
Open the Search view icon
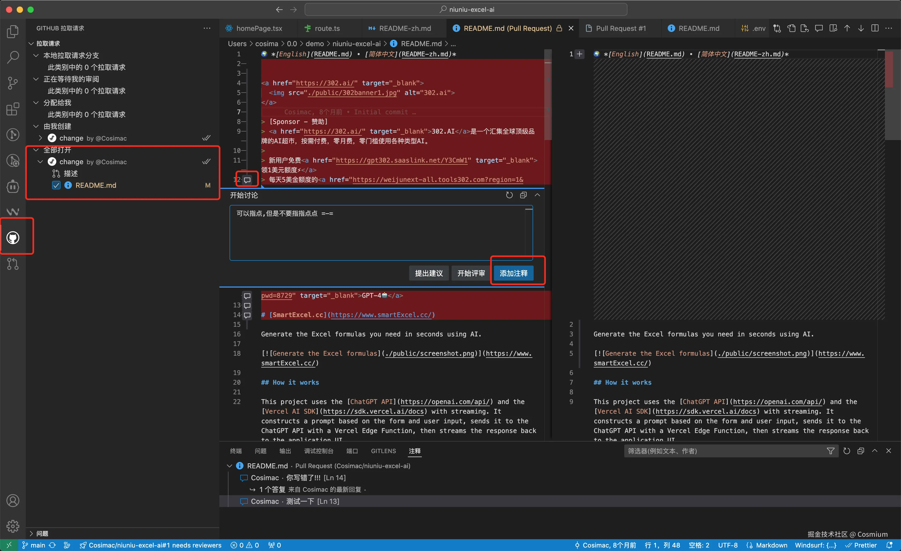pos(13,57)
